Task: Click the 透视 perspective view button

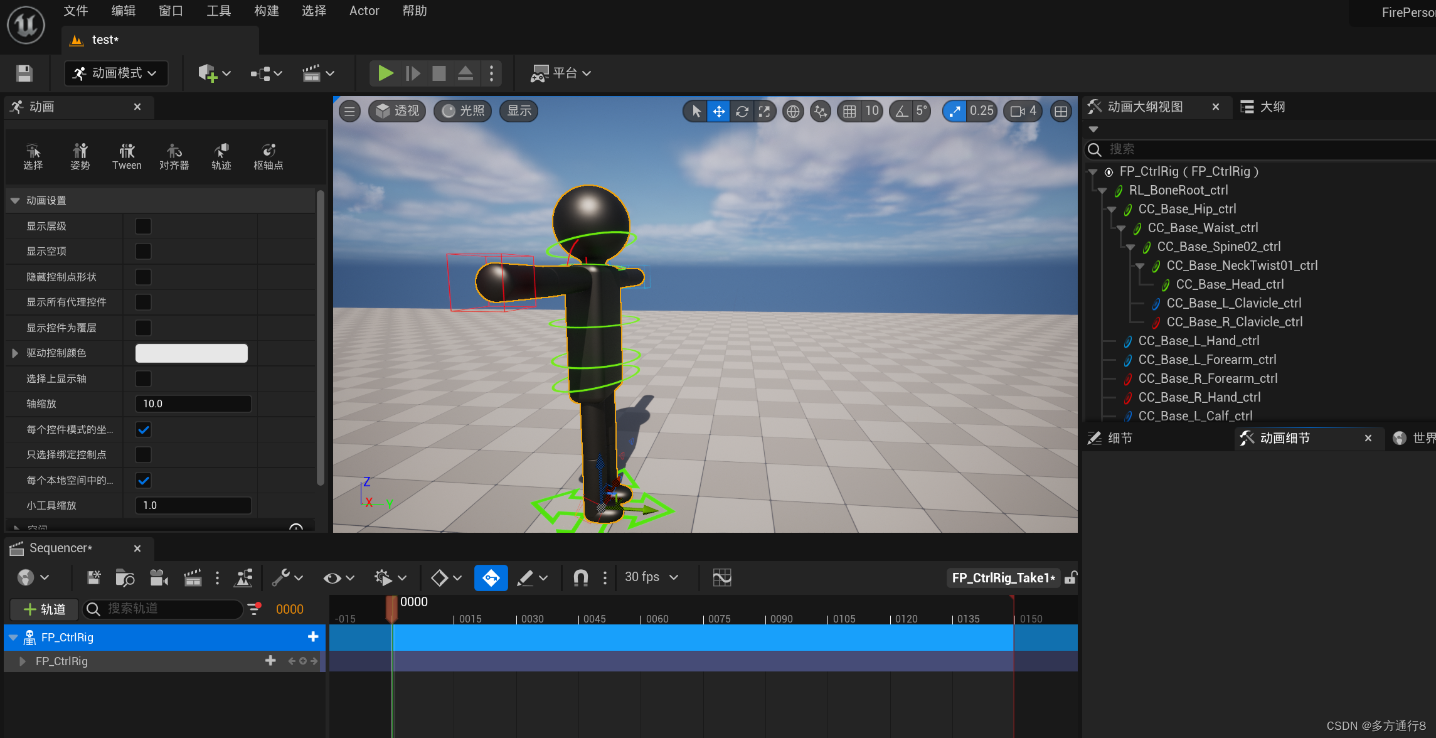Action: (398, 111)
